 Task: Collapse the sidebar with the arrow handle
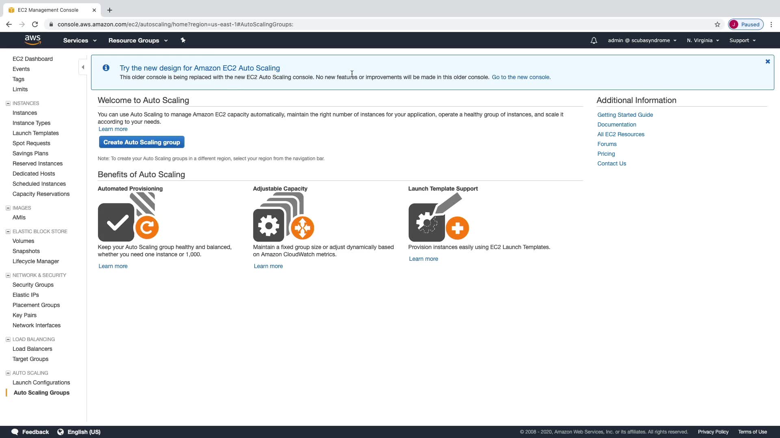[83, 67]
